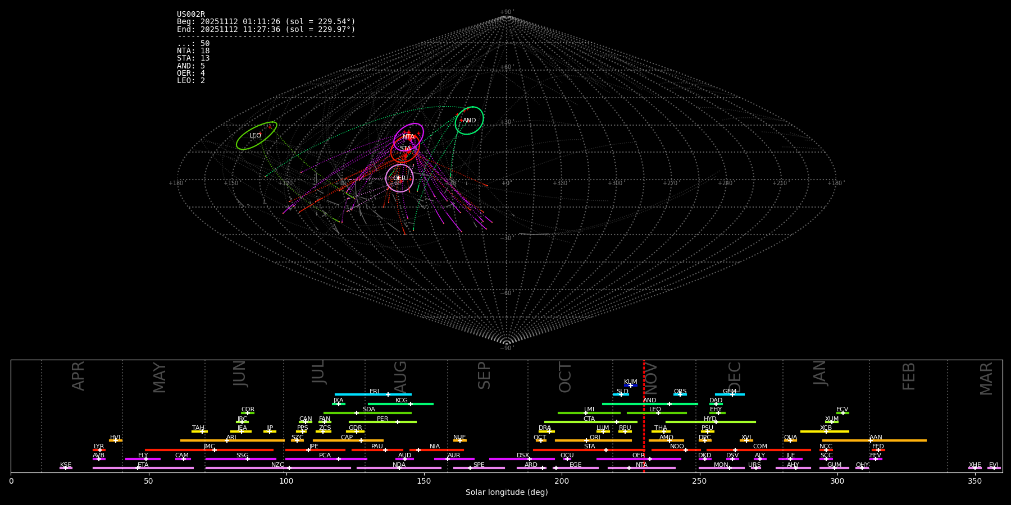The image size is (1011, 505).
Task: Select the ORI shower bar in timeline
Action: pyautogui.click(x=593, y=440)
